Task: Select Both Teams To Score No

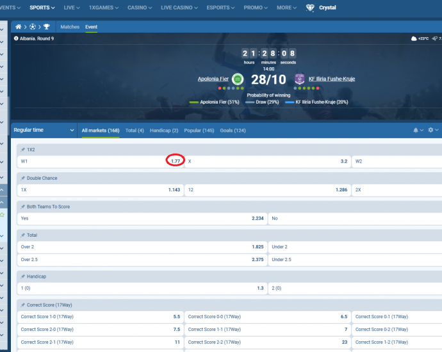Action: pos(355,218)
